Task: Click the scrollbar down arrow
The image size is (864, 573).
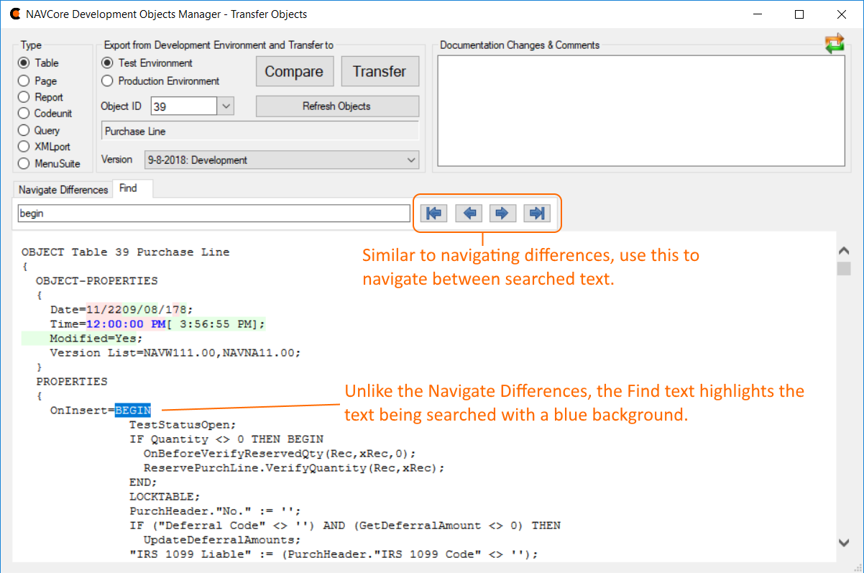Action: pyautogui.click(x=844, y=543)
